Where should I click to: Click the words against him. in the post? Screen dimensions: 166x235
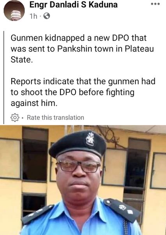(x=34, y=103)
